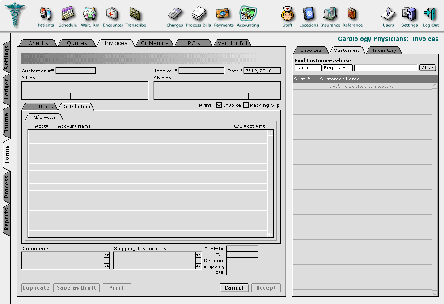Click the Customer # input field

click(76, 71)
